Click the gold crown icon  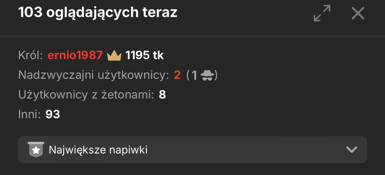click(x=114, y=56)
